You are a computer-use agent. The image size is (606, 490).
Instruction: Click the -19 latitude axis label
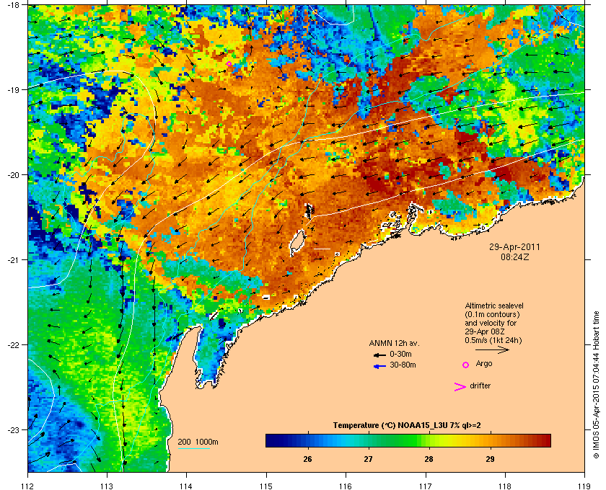click(14, 90)
